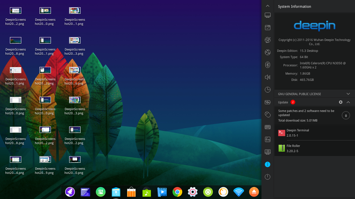355x199 pixels.
Task: Open Power settings at sidebar bottom
Action: click(268, 176)
